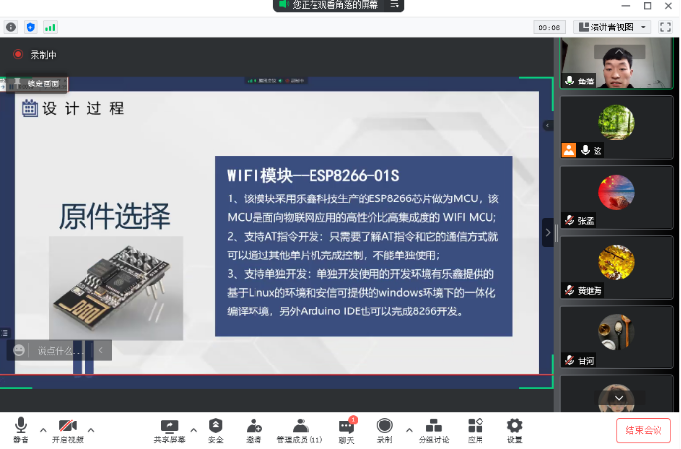681x449 pixels.
Task: Click the muted mic icon on 张孟
Action: pyautogui.click(x=569, y=220)
